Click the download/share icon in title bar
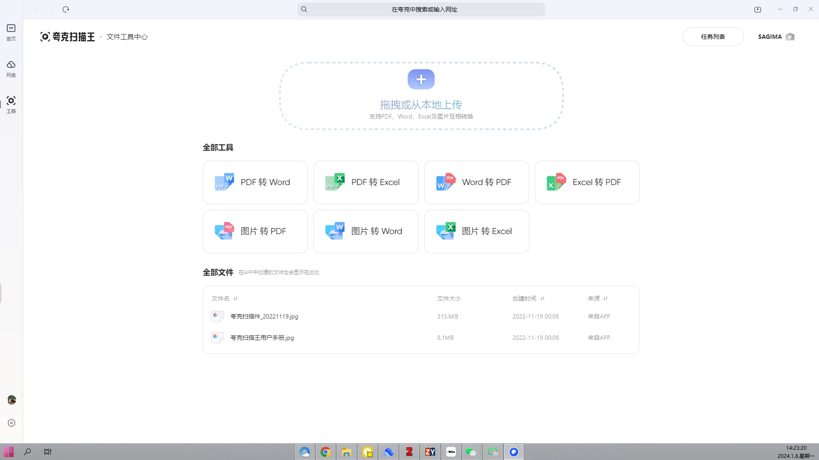Image resolution: width=819 pixels, height=460 pixels. 758,9
